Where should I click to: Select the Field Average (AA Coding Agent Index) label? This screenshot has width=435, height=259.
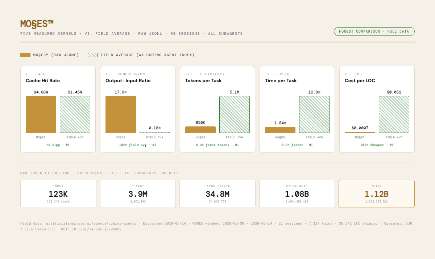[148, 55]
